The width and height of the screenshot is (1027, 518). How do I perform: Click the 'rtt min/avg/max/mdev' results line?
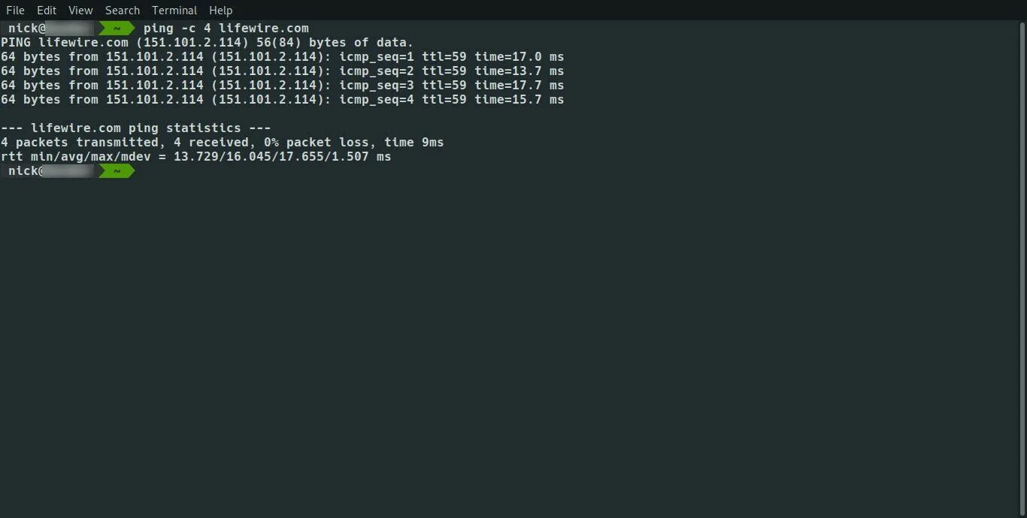196,157
